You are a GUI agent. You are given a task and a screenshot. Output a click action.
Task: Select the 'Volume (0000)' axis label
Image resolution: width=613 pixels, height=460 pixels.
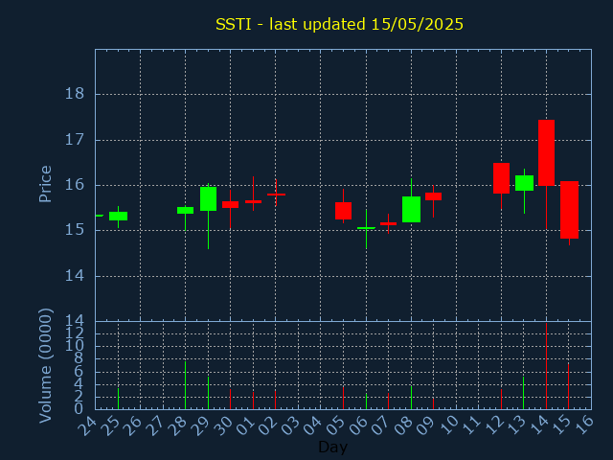pyautogui.click(x=45, y=365)
